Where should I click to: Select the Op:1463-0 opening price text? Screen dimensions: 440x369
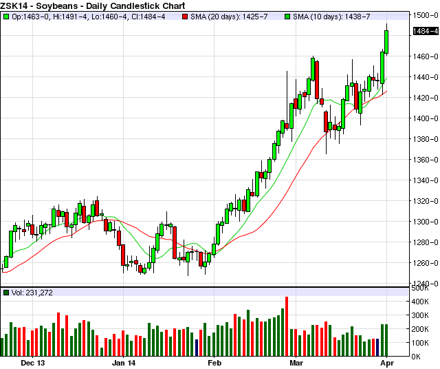pos(31,17)
